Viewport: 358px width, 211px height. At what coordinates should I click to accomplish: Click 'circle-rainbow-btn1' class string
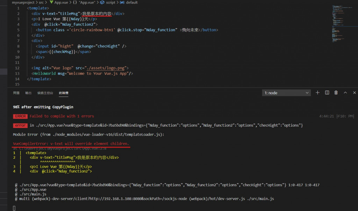point(92,30)
